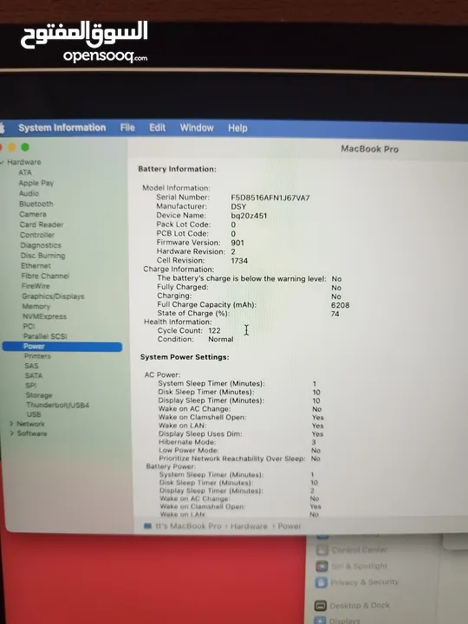Select USB in the sidebar

[x=34, y=414]
